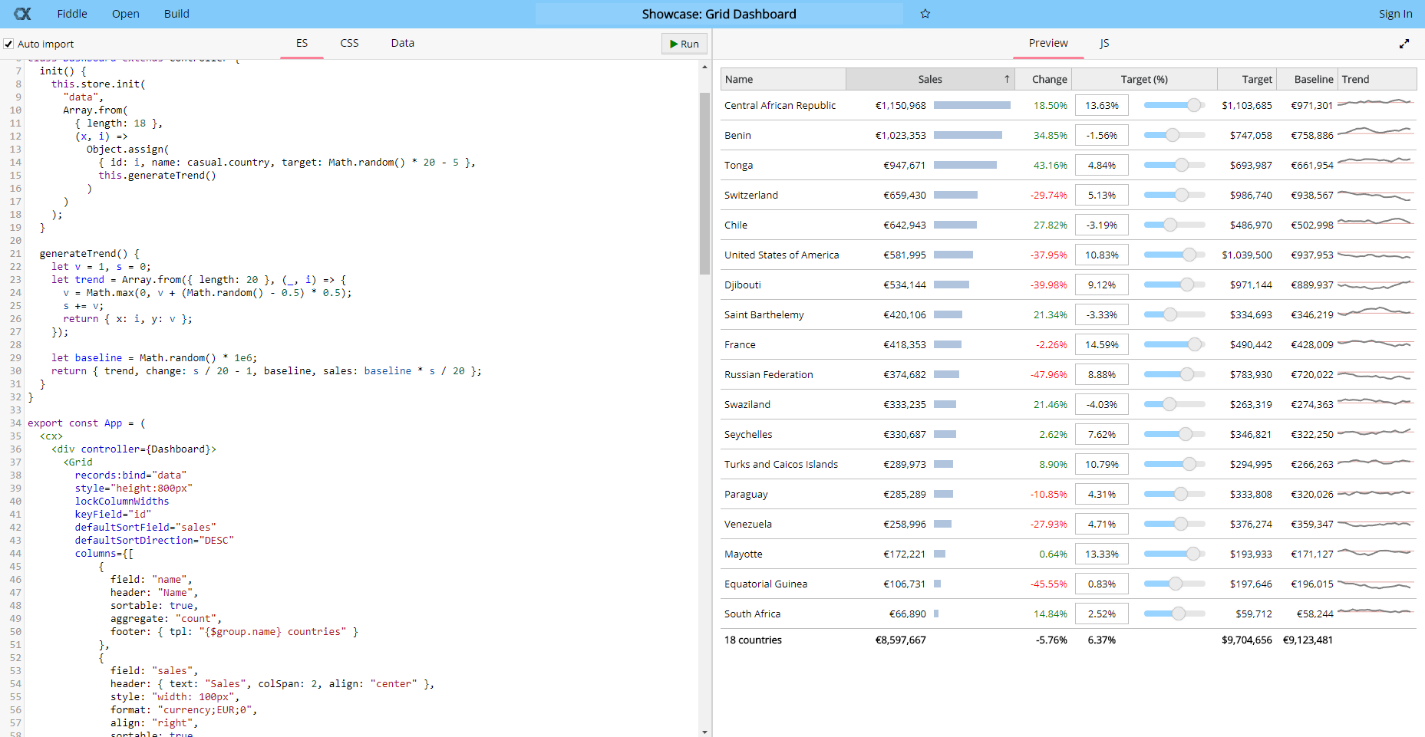Click the Djibouti trend sparkline
Screen dimensions: 1425x737
(1375, 285)
